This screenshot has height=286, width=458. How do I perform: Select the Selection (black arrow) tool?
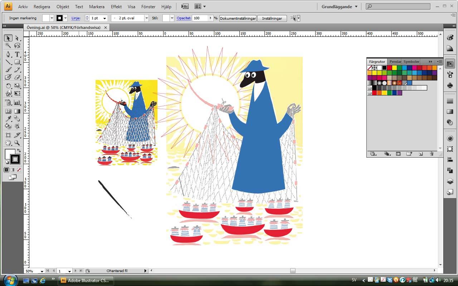(8, 38)
